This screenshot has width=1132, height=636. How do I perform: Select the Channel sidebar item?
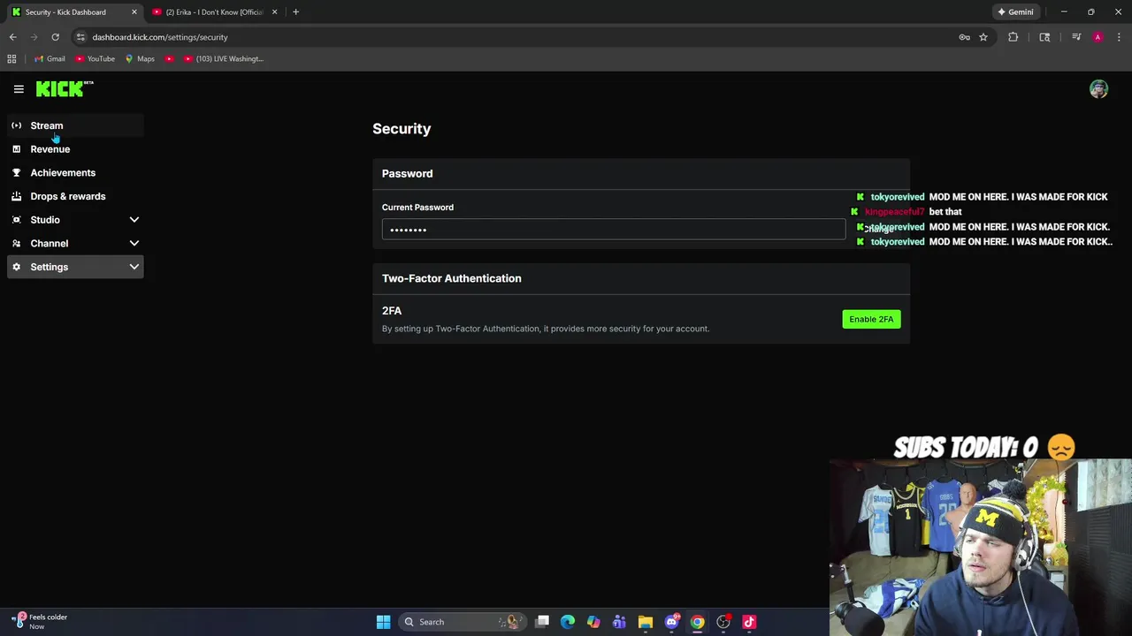click(x=75, y=244)
